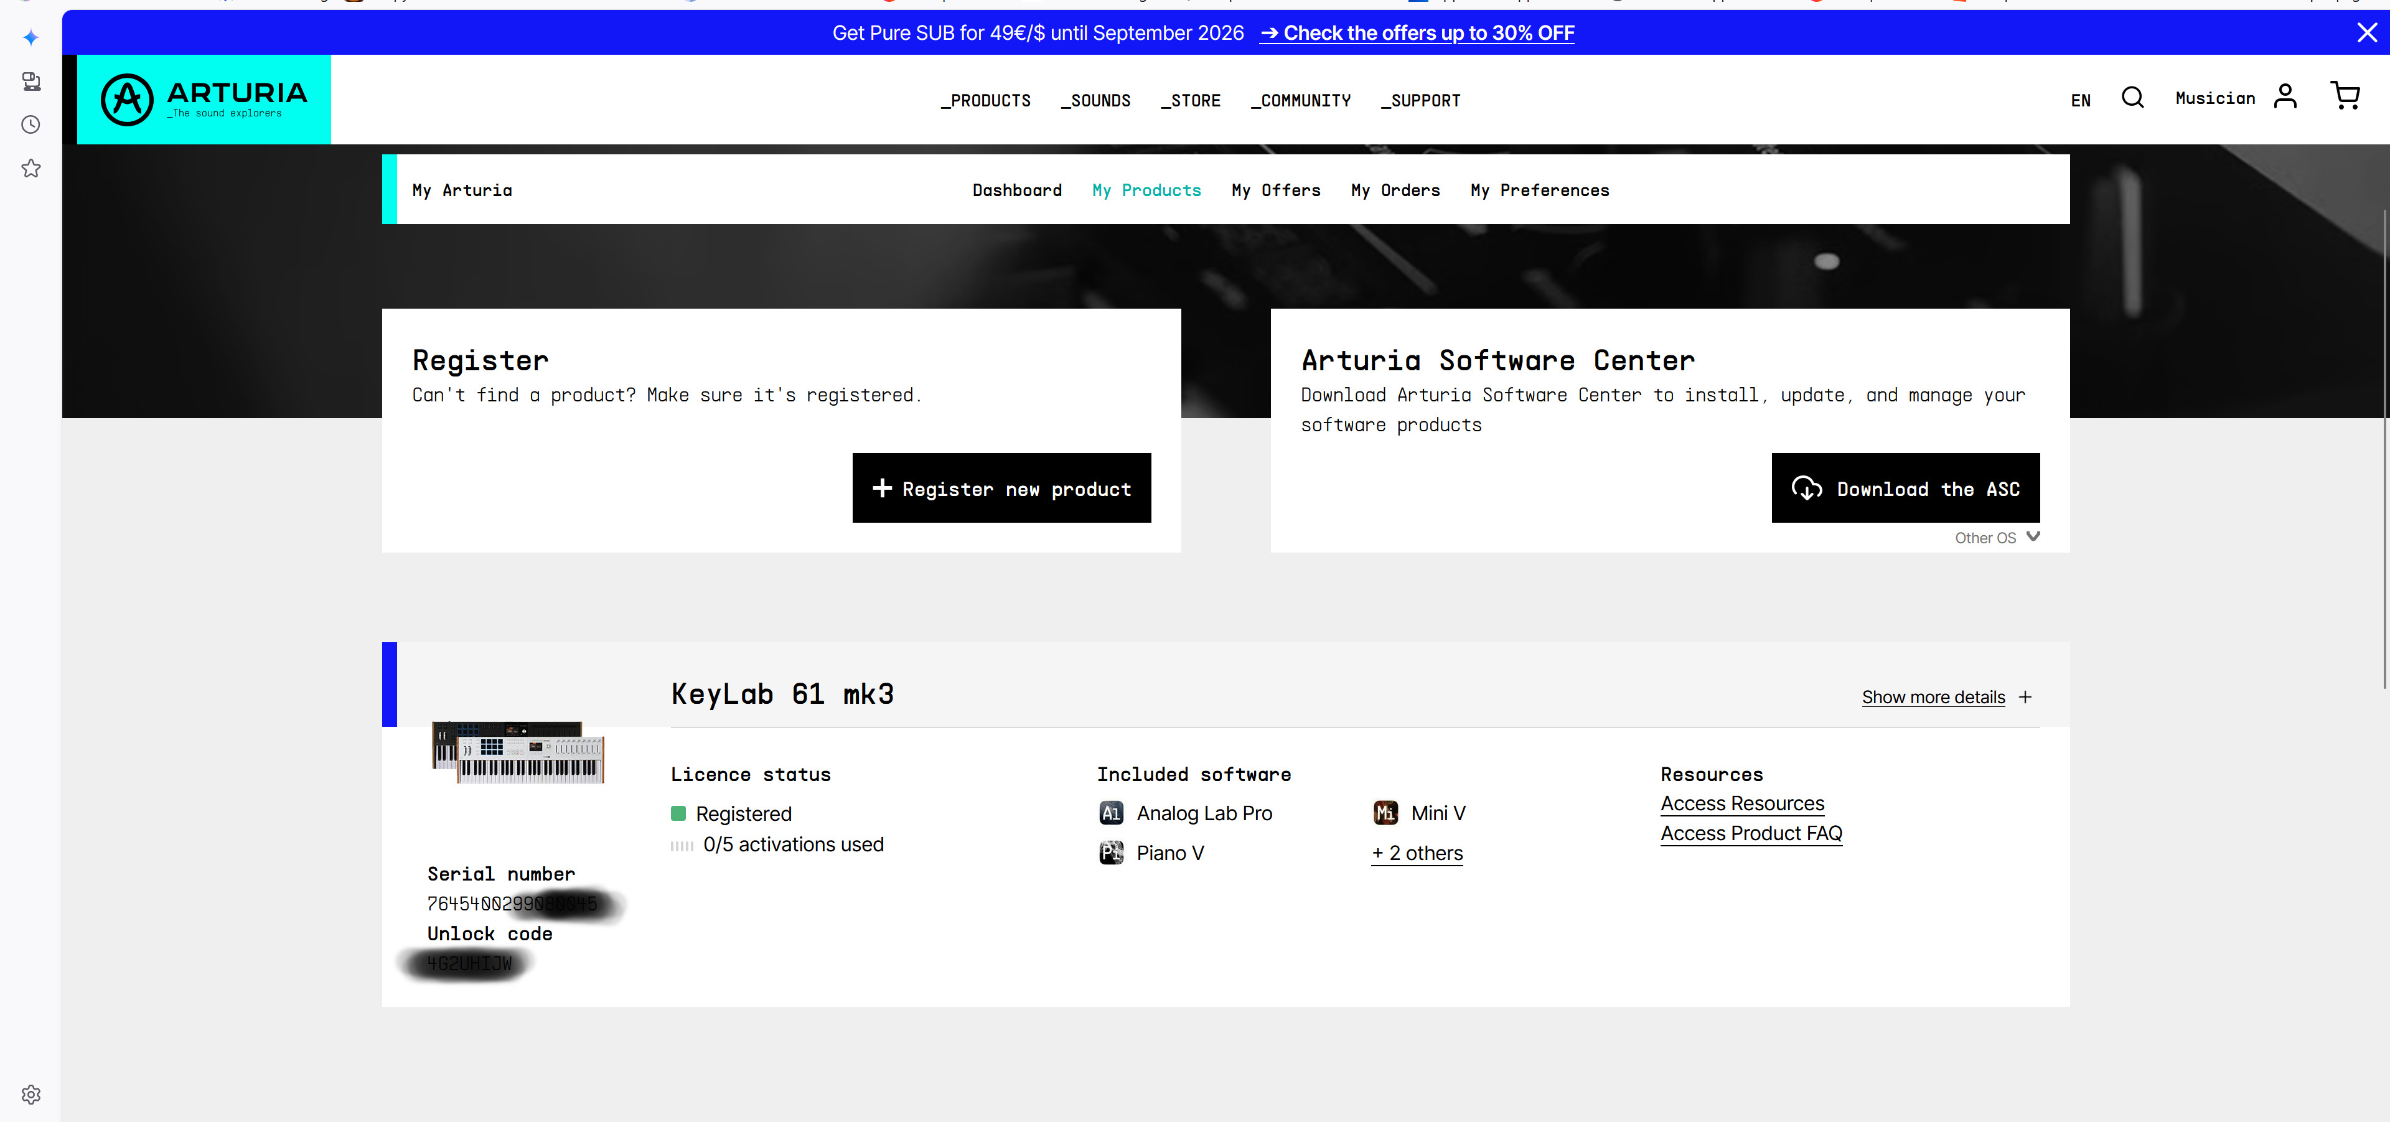Click the Analog Lab Pro icon
Viewport: 2390px width, 1122px height.
click(1110, 813)
